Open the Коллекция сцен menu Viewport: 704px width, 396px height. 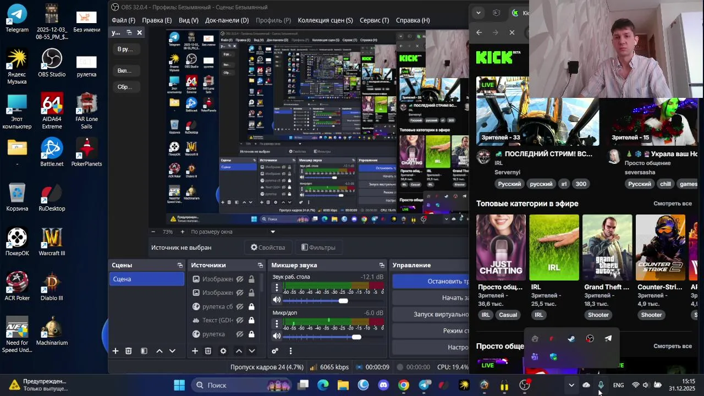tap(325, 20)
